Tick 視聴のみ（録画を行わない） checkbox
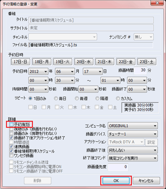 click(x=11, y=129)
